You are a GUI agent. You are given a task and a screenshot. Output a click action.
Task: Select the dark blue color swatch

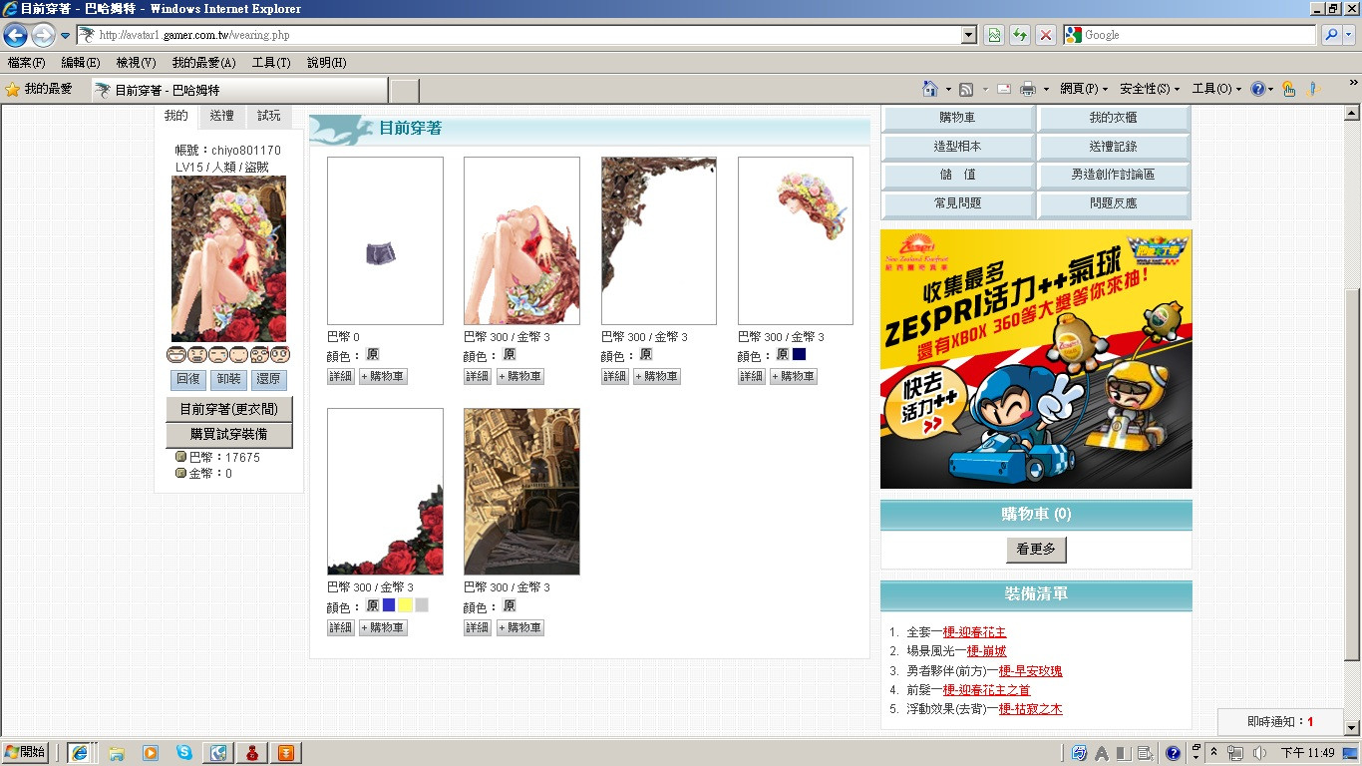coord(800,354)
